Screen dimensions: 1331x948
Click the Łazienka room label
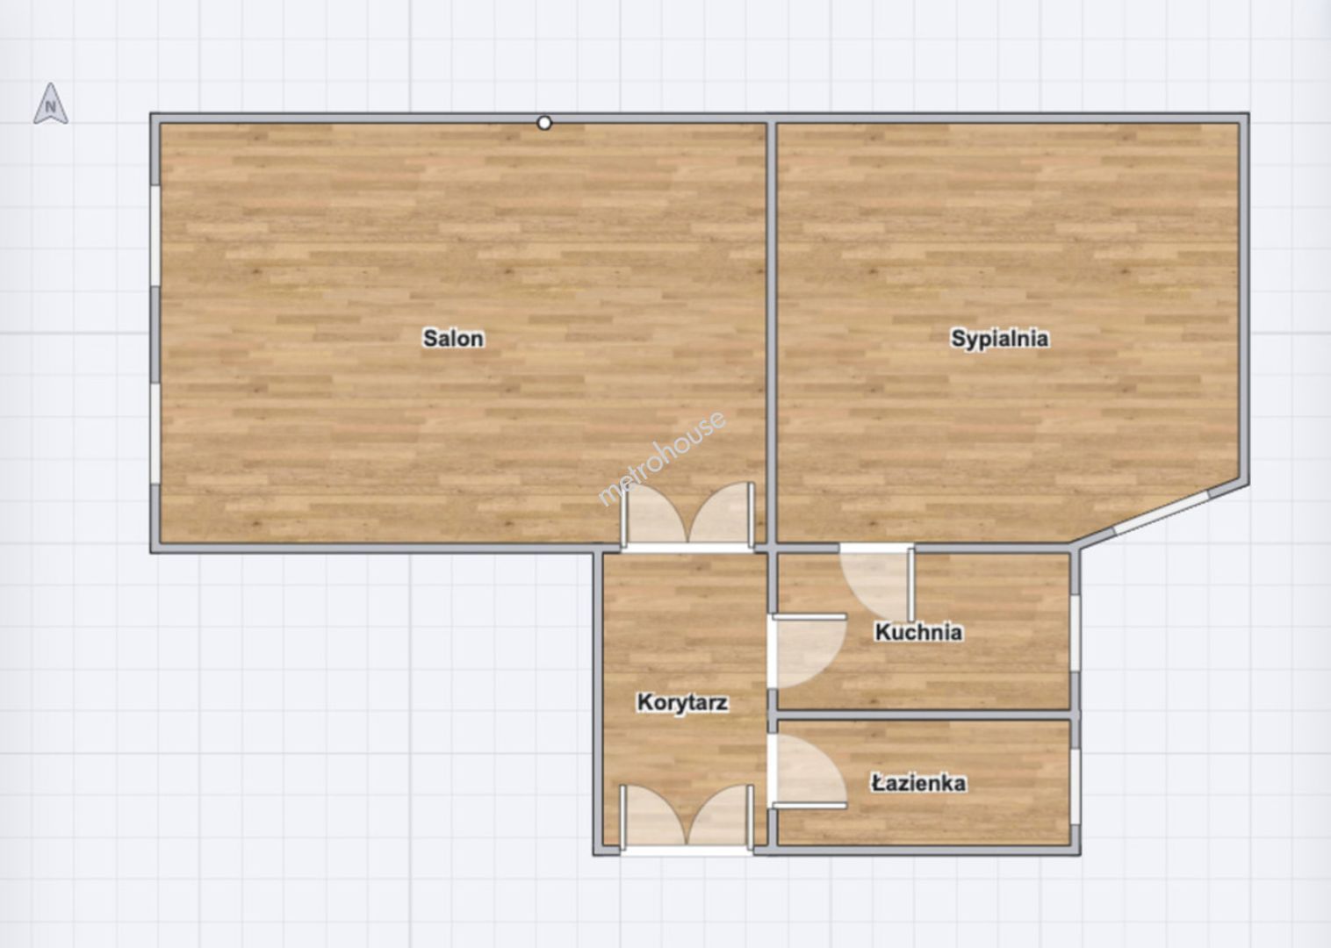(x=918, y=783)
